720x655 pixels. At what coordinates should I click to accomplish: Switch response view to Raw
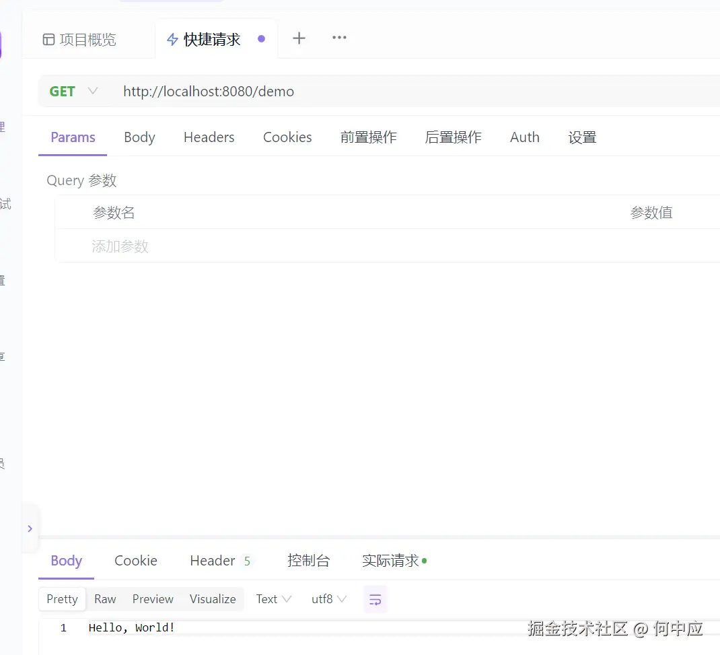[x=105, y=599]
